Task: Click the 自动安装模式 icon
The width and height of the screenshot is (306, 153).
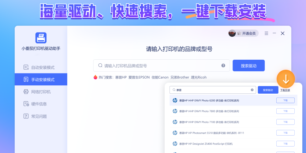Action: (x=26, y=68)
